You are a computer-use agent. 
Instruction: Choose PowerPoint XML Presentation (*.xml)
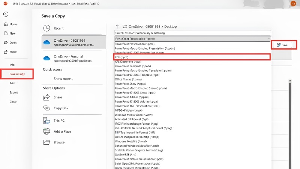pos(192,106)
